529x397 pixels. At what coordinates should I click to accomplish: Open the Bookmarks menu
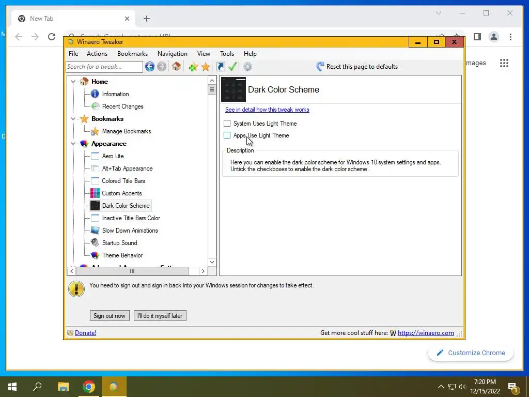click(133, 54)
